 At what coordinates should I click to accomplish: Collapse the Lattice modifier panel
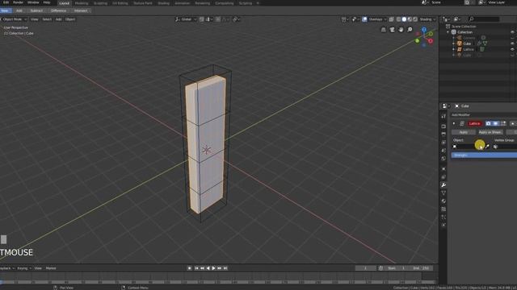454,123
